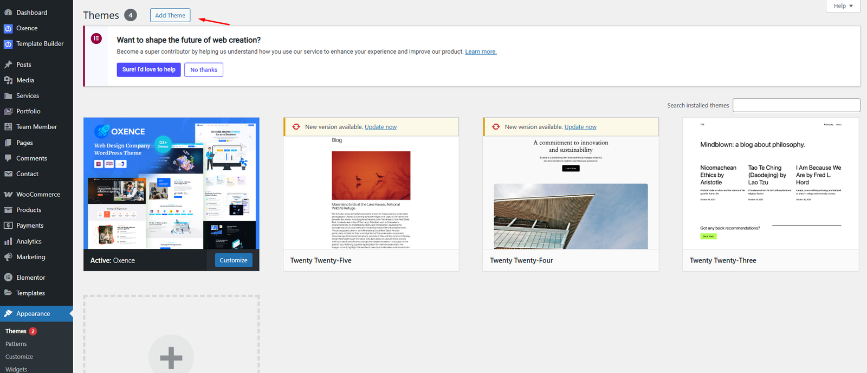Open Media via its sidebar icon
This screenshot has height=373, width=867.
(8, 80)
